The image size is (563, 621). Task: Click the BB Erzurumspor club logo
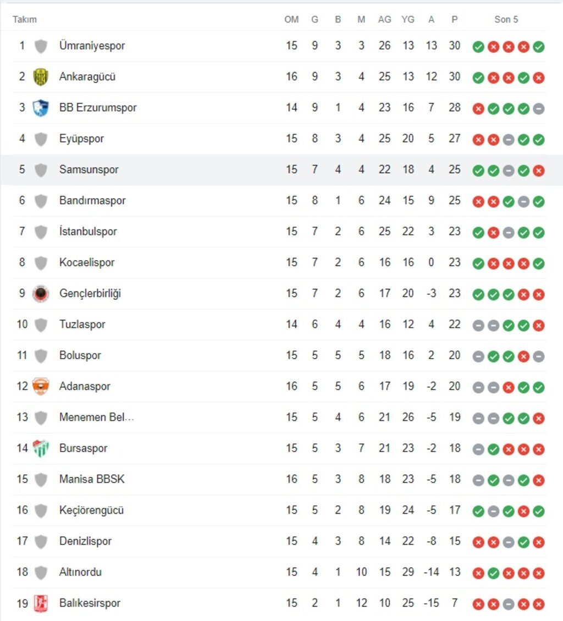41,108
